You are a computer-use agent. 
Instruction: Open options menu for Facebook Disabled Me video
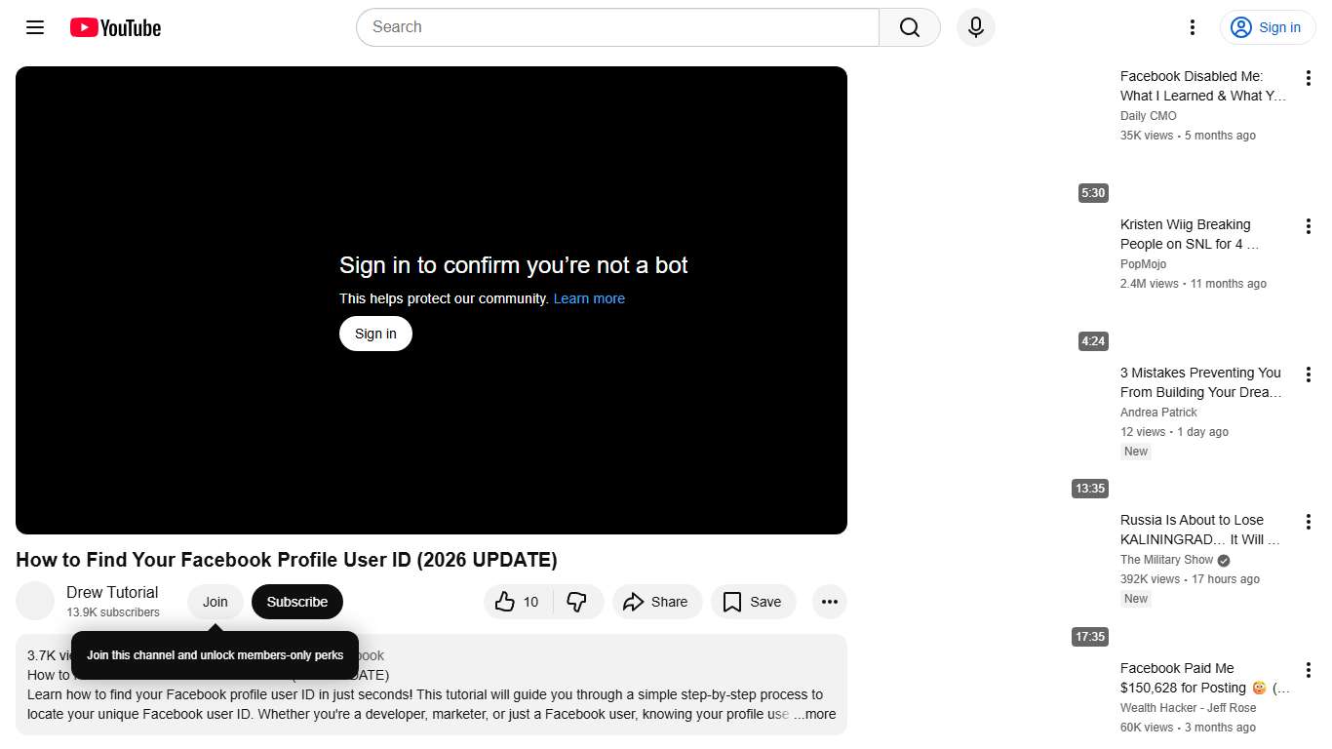[1308, 77]
